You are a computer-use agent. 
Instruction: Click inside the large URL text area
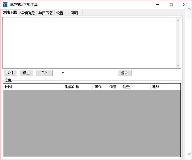[x=90, y=42]
